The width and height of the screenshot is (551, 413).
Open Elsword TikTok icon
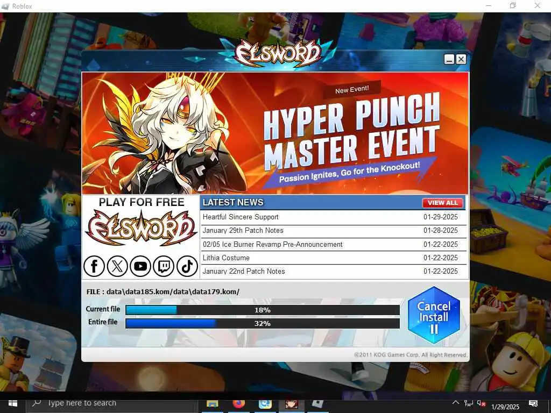(x=187, y=266)
